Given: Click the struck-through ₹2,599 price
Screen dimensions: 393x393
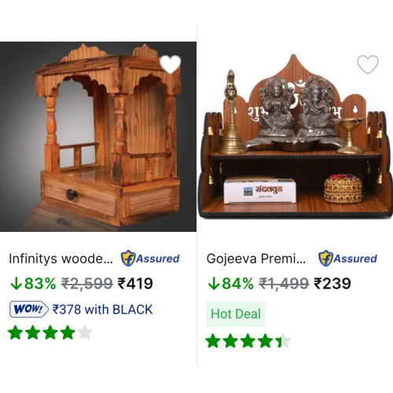Looking at the screenshot, I should (87, 284).
